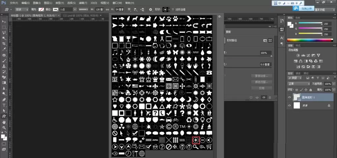Viewport: 337px width, 158px height.
Task: Switch to the 111.psd document tab
Action: 81,15
